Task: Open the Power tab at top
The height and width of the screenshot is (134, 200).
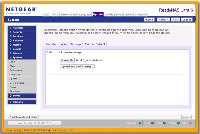Action: click(x=129, y=15)
